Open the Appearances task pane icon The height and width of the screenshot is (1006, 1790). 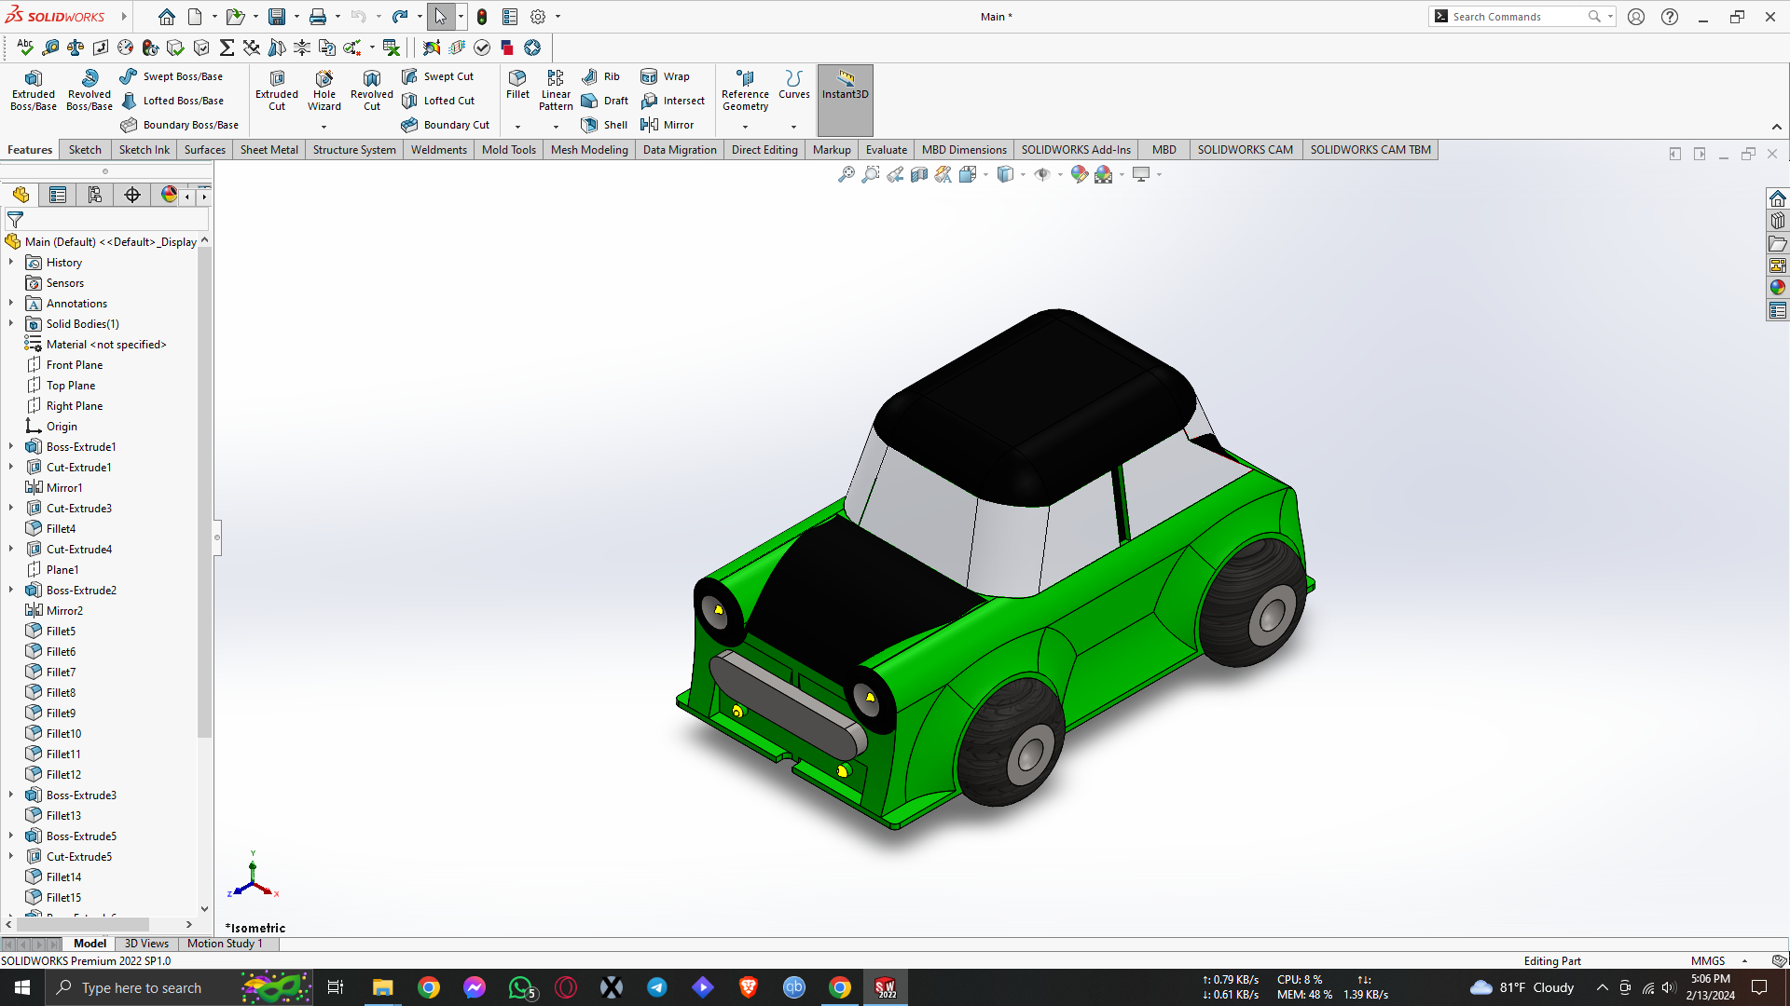(1778, 288)
